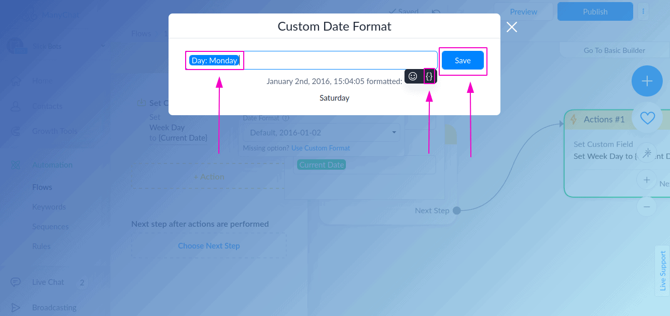Open Flows in the sidebar
670x316 pixels.
pyautogui.click(x=42, y=187)
